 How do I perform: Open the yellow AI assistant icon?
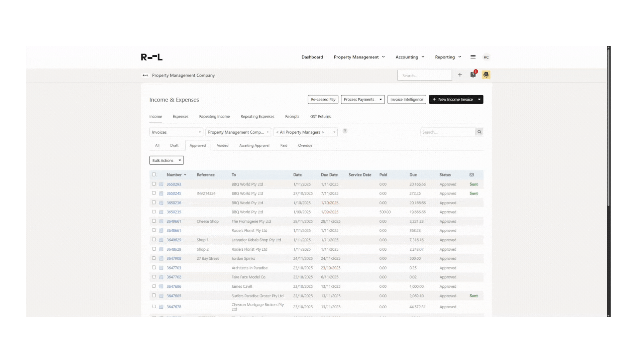point(486,75)
